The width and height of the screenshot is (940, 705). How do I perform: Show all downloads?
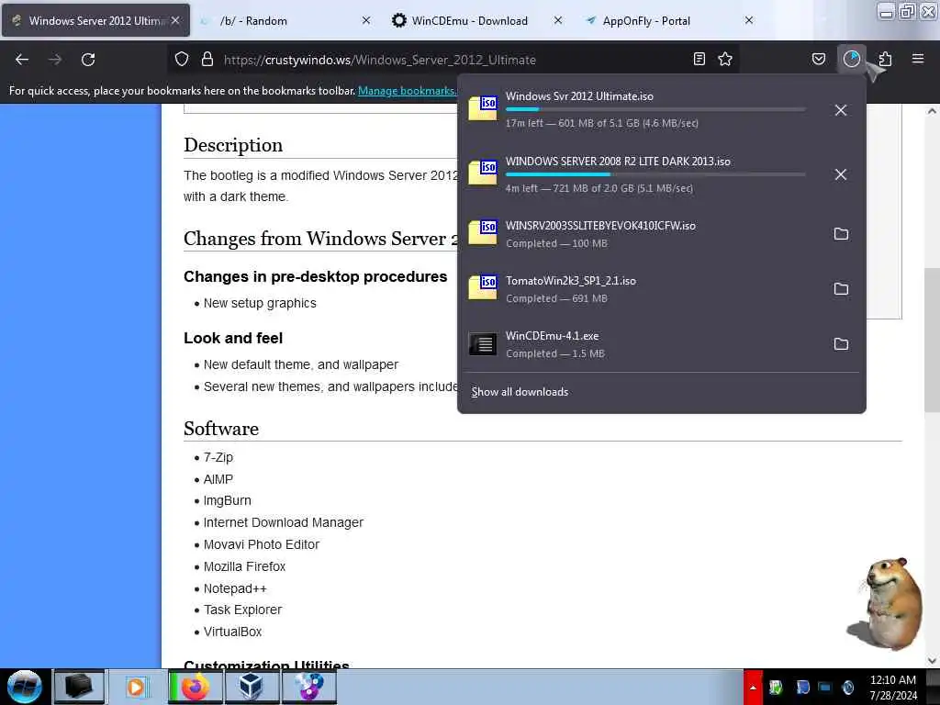[x=520, y=392]
